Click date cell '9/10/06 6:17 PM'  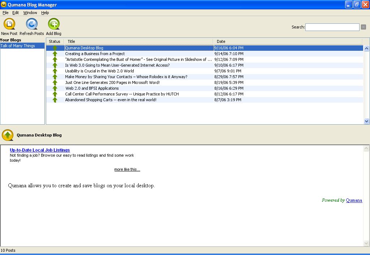pyautogui.click(x=229, y=65)
